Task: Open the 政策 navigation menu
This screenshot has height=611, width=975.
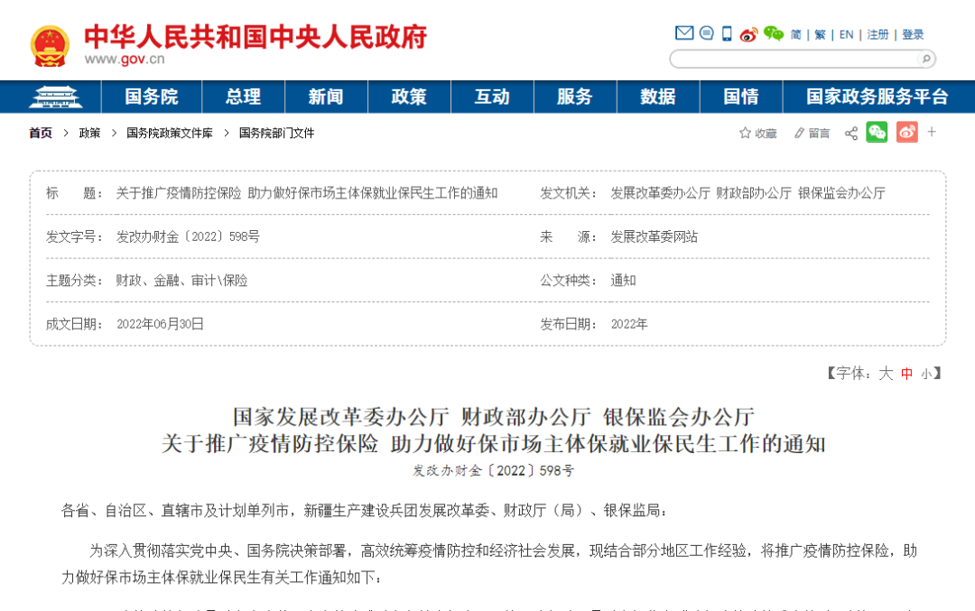Action: tap(409, 97)
